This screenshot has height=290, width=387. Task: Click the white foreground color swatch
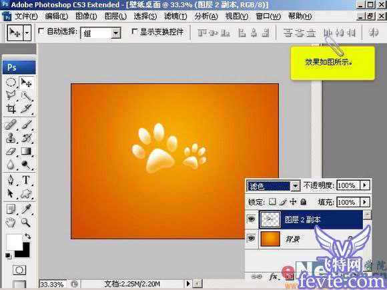14,242
